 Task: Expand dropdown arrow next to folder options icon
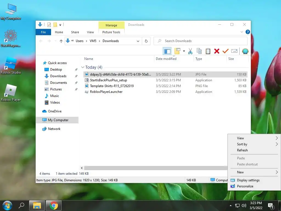[x=184, y=51]
